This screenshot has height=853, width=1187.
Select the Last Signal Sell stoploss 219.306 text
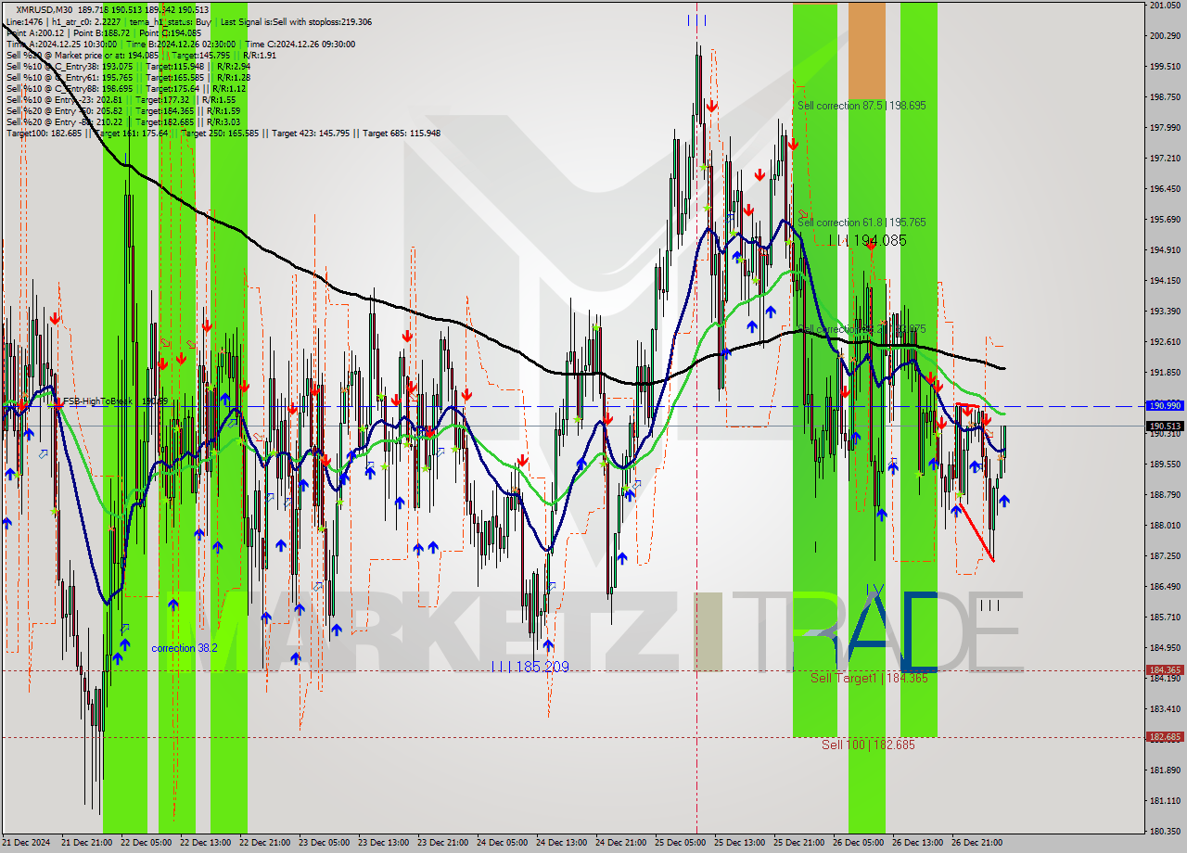click(x=296, y=20)
